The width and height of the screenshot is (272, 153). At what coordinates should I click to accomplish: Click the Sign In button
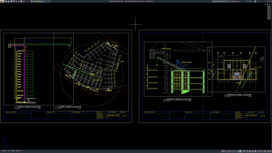pyautogui.click(x=237, y=1)
